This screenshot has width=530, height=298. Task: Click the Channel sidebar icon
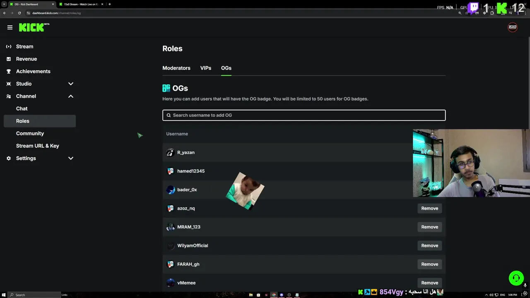pyautogui.click(x=9, y=96)
